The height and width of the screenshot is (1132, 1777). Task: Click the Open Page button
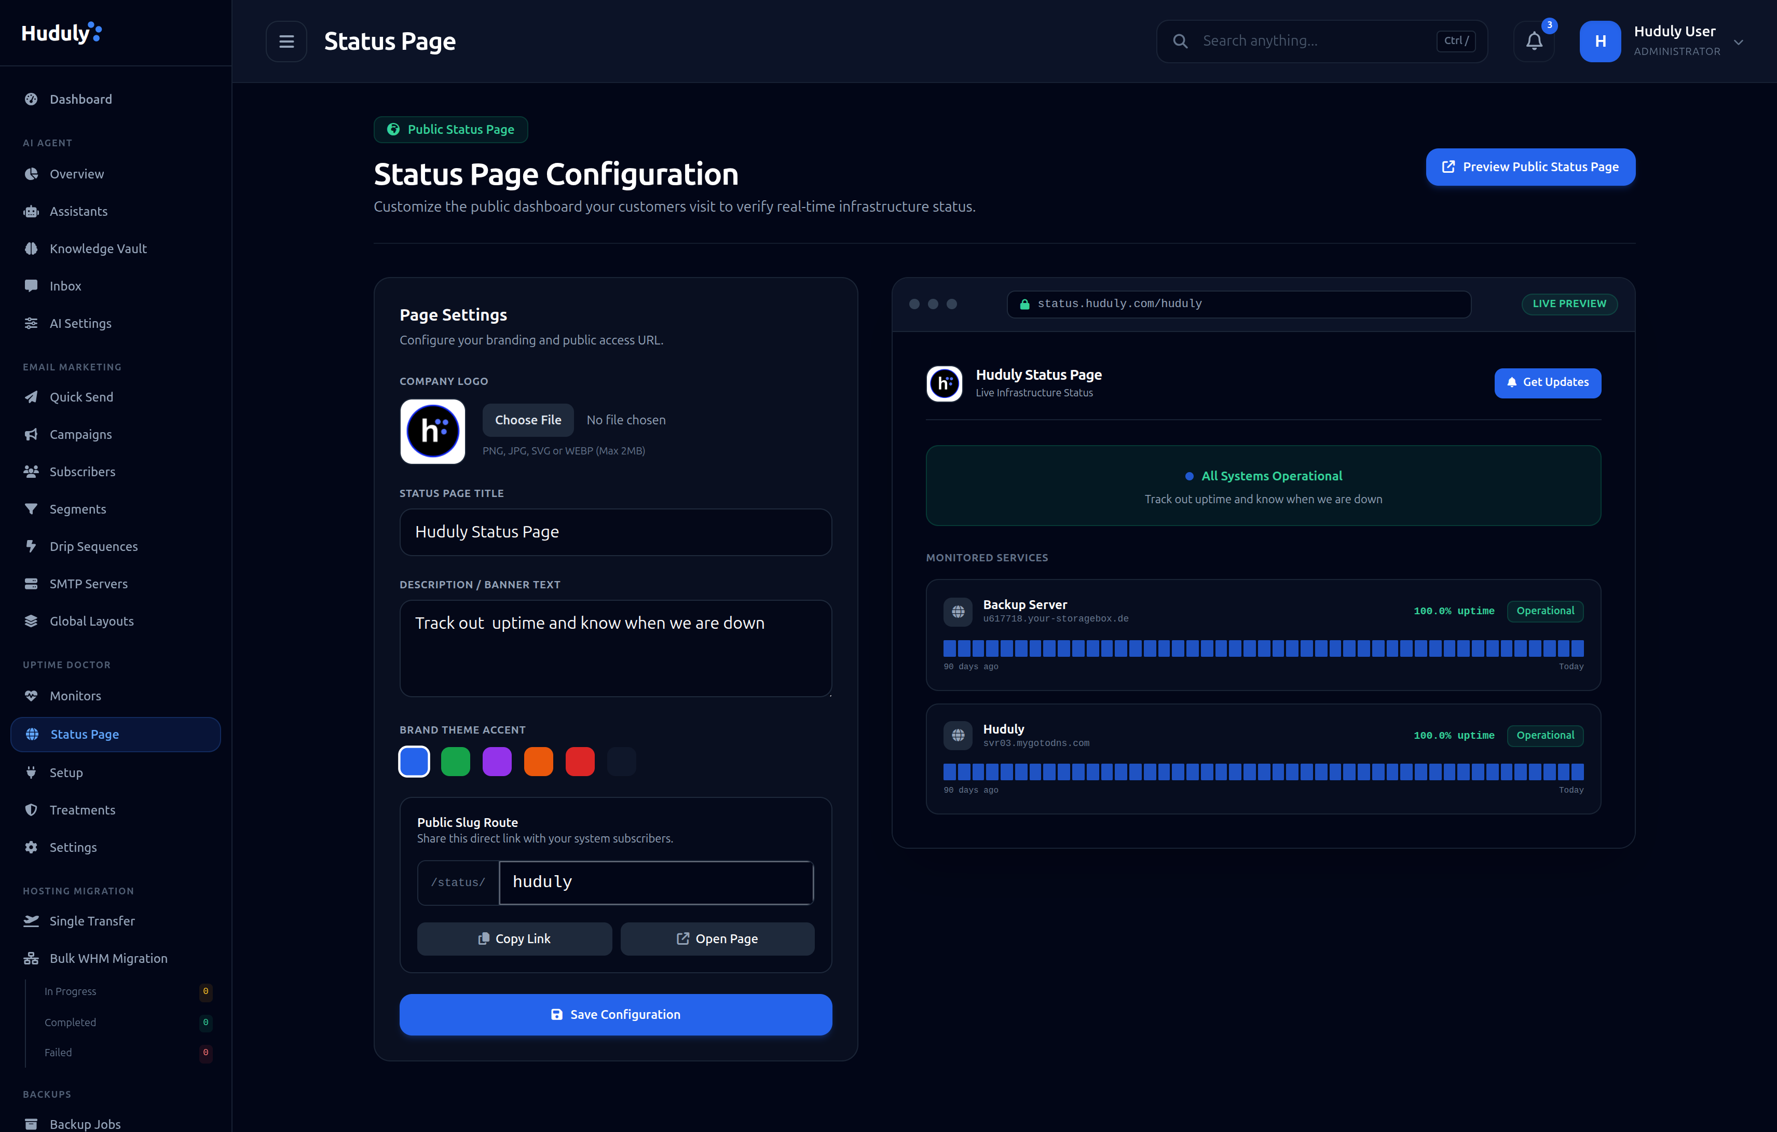coord(717,939)
